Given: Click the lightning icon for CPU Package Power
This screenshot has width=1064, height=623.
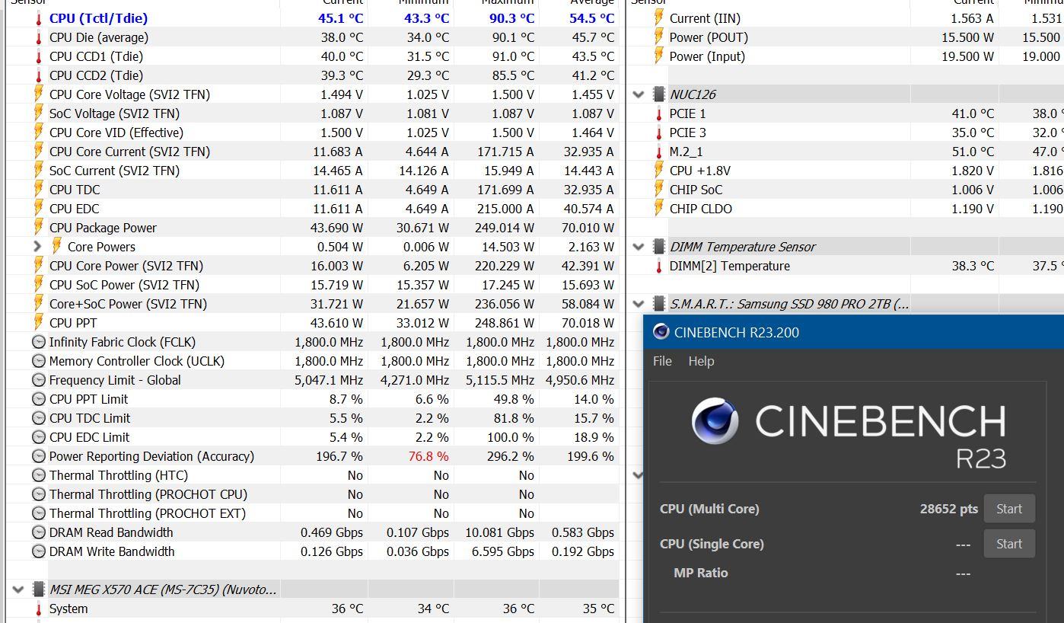Looking at the screenshot, I should [39, 228].
